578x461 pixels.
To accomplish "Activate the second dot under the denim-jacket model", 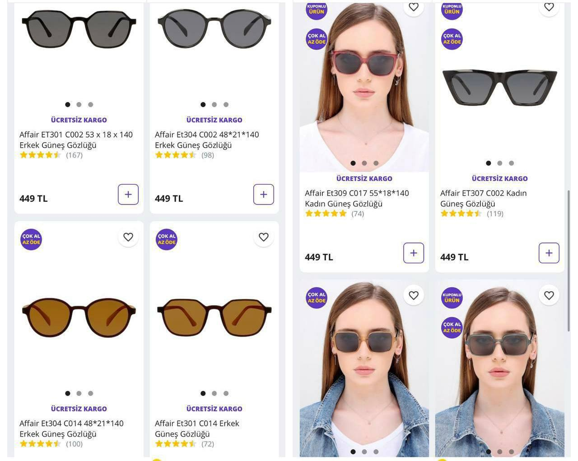I will (x=364, y=451).
